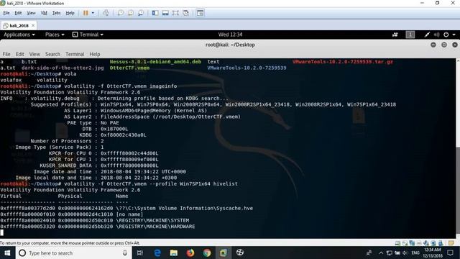Click the Type here to search box
The image size is (460, 259).
click(x=73, y=253)
